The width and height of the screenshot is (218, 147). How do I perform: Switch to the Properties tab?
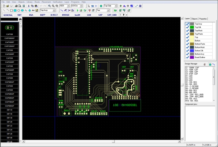click(203, 19)
